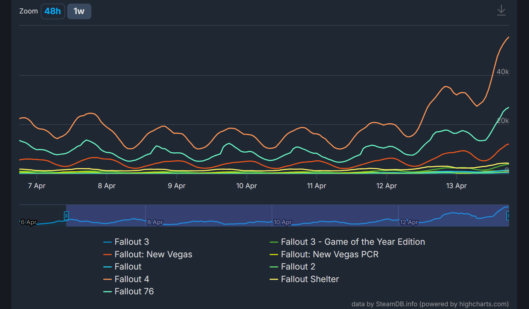Toggle the Fallout 3 series in legend

tap(126, 242)
